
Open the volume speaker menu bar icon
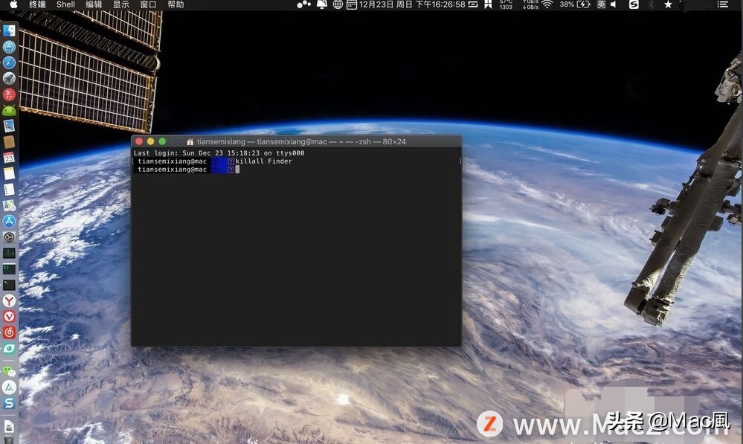(x=614, y=4)
